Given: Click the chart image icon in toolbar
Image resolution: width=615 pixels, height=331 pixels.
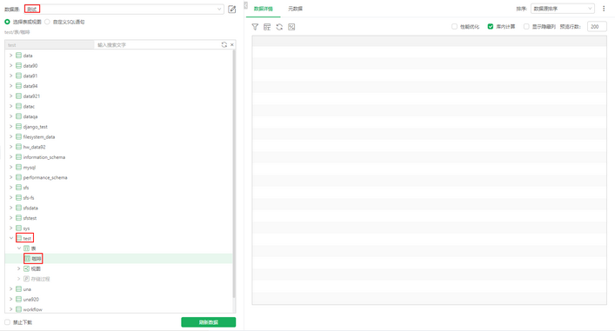Looking at the screenshot, I should pyautogui.click(x=291, y=27).
